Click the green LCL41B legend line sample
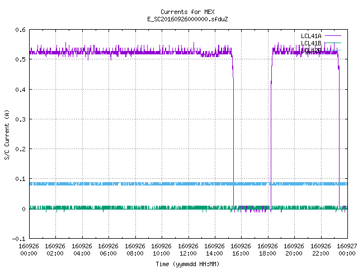The image size is (358, 269). click(x=333, y=43)
